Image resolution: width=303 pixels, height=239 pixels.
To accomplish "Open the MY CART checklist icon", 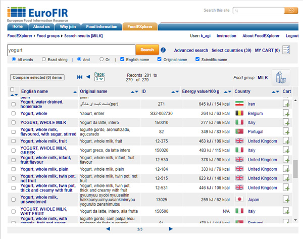I will coord(286,50).
